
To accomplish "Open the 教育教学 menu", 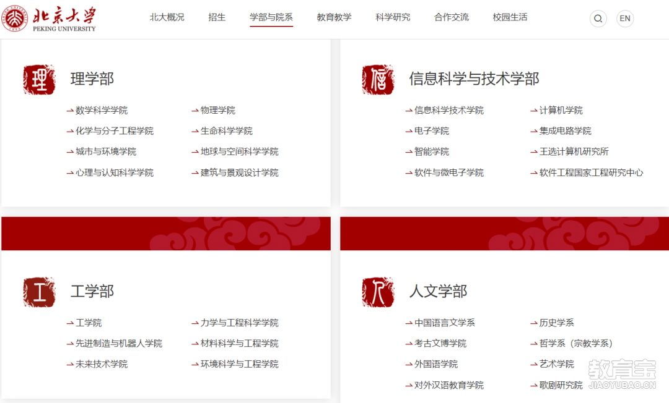I will pyautogui.click(x=334, y=17).
